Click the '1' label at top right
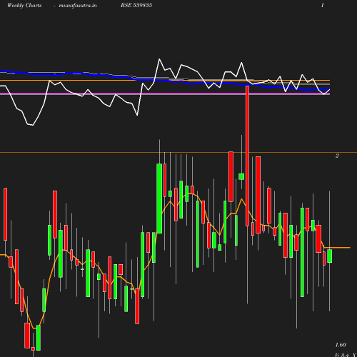Viewport: 357px width, 357px height. click(323, 5)
